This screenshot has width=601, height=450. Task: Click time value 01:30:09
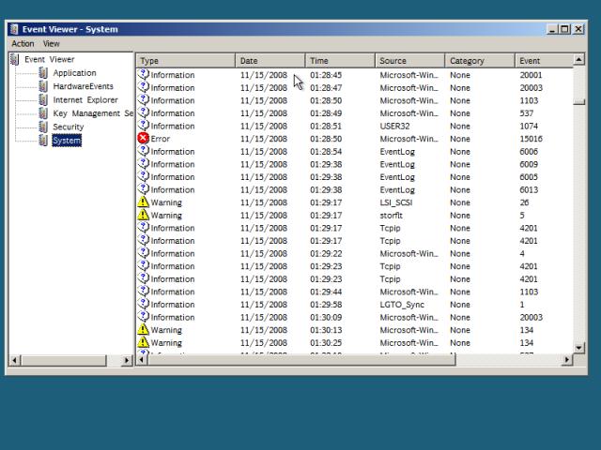click(326, 317)
